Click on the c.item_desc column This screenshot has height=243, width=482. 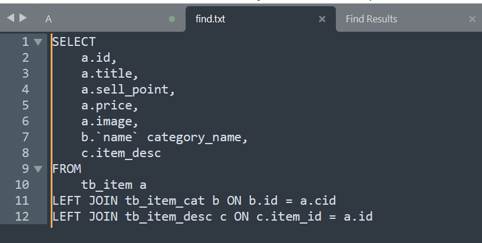121,153
